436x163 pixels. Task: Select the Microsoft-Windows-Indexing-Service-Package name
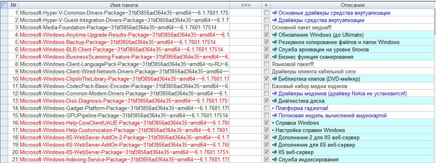coord(124,159)
